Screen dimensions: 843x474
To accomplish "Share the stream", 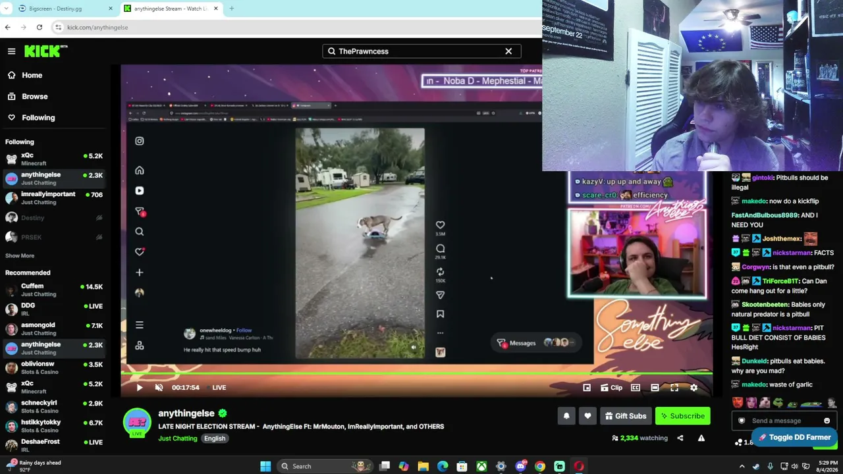I will 680,438.
